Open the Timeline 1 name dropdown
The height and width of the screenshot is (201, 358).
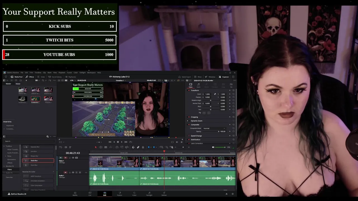coord(121,80)
